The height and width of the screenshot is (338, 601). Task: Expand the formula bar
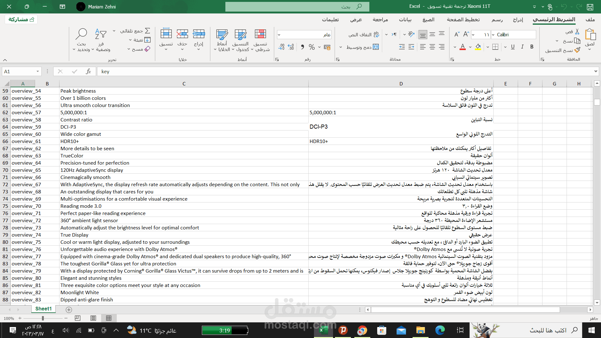pyautogui.click(x=596, y=72)
